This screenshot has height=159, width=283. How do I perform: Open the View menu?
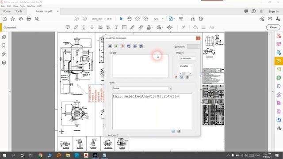15,6
